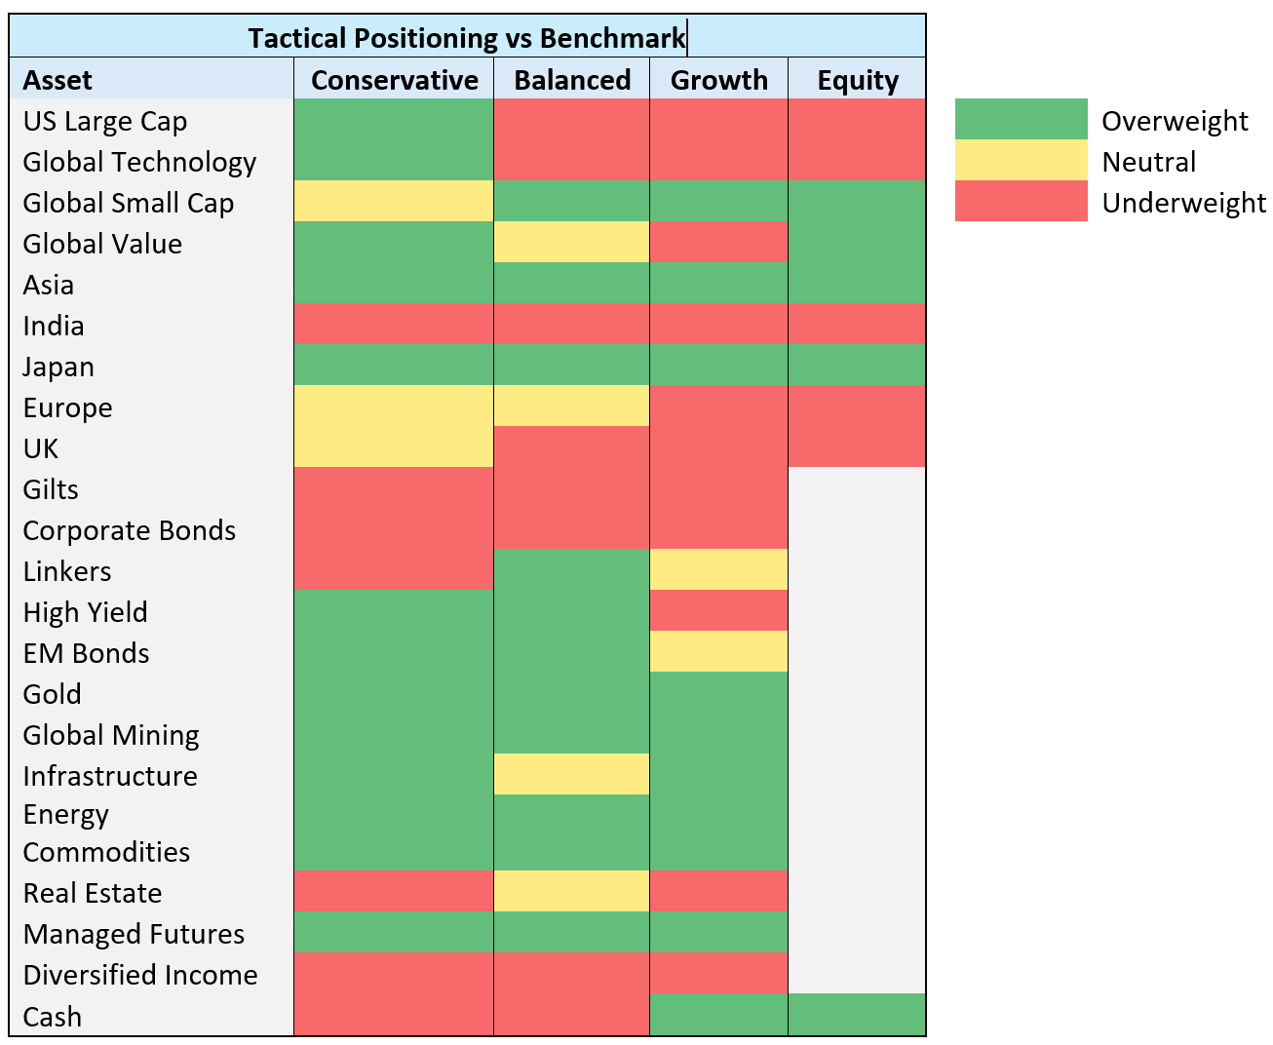The image size is (1273, 1045).
Task: Select the US Large Cap row label
Action: [105, 121]
